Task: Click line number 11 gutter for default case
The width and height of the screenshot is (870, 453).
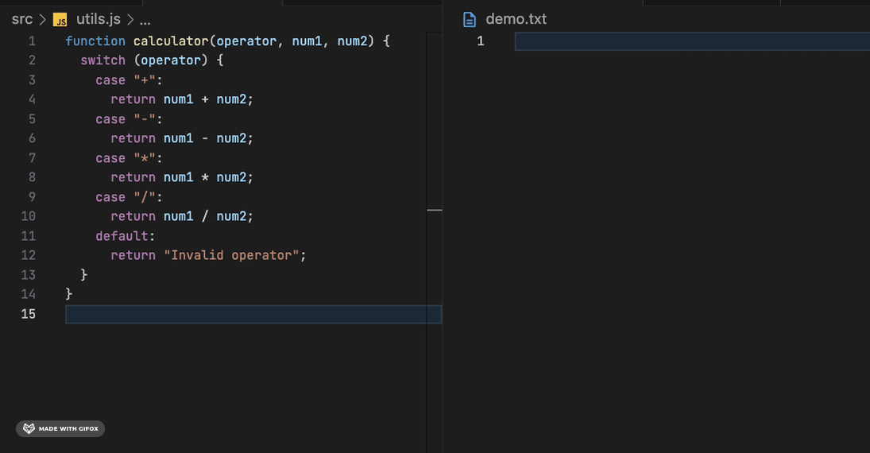Action: [29, 236]
